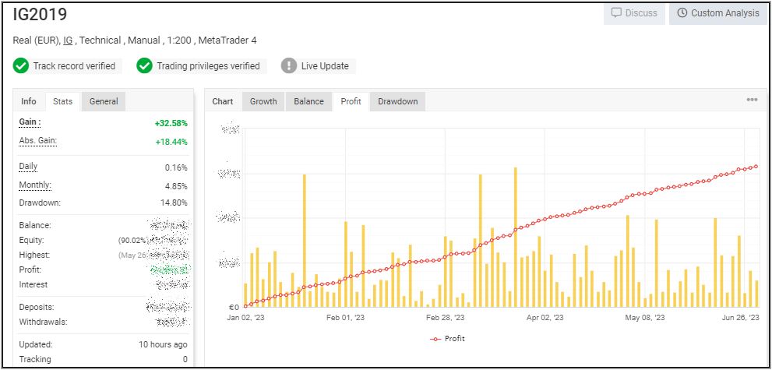The width and height of the screenshot is (772, 370).
Task: Click the three-dot chart options icon
Action: click(752, 100)
